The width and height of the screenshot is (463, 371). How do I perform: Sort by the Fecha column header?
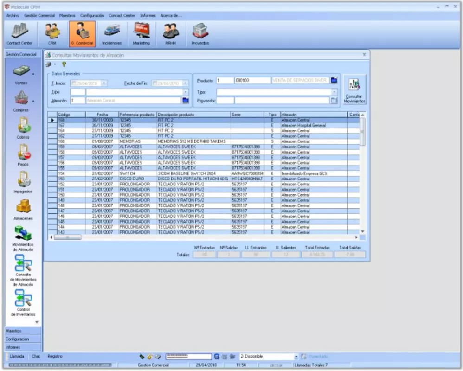coord(102,115)
